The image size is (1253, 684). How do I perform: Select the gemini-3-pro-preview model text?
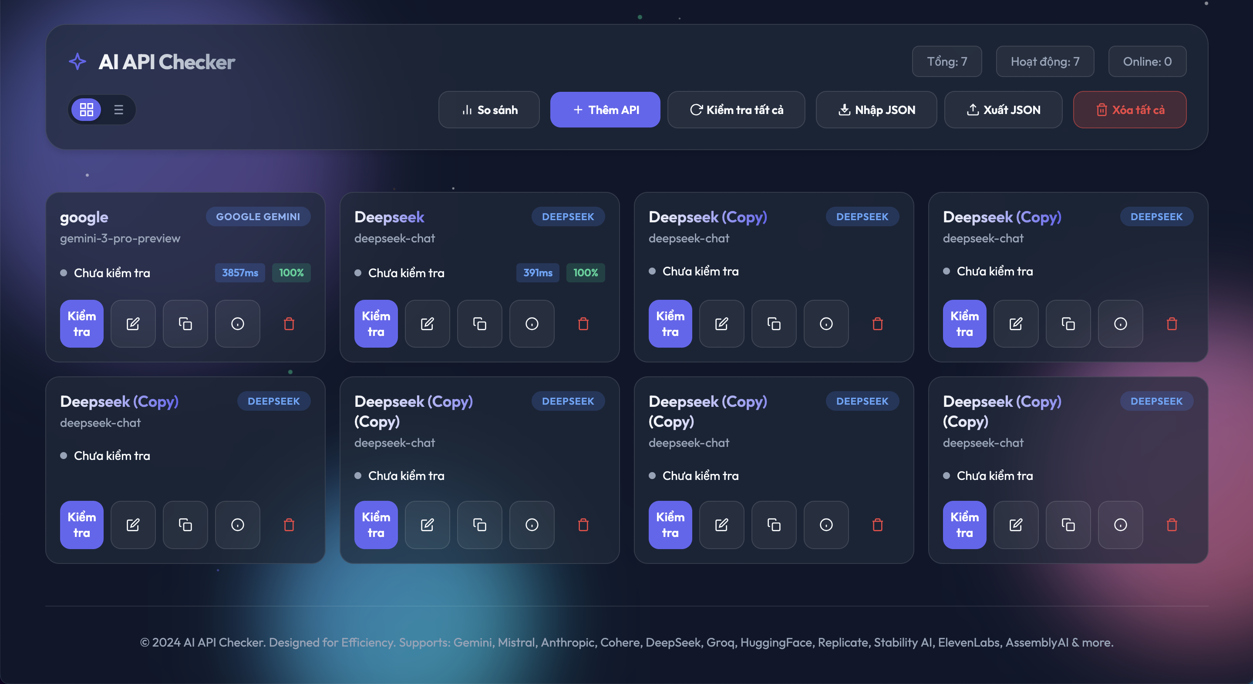pyautogui.click(x=120, y=238)
